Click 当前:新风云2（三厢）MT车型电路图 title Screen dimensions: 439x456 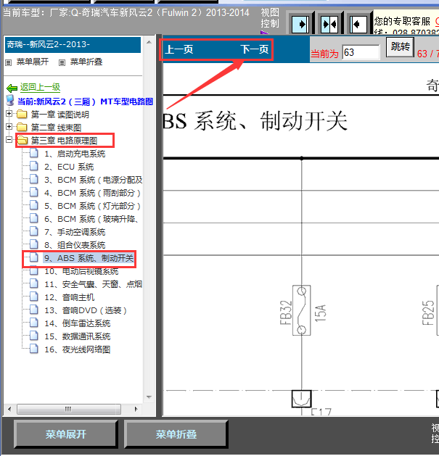[x=86, y=101]
